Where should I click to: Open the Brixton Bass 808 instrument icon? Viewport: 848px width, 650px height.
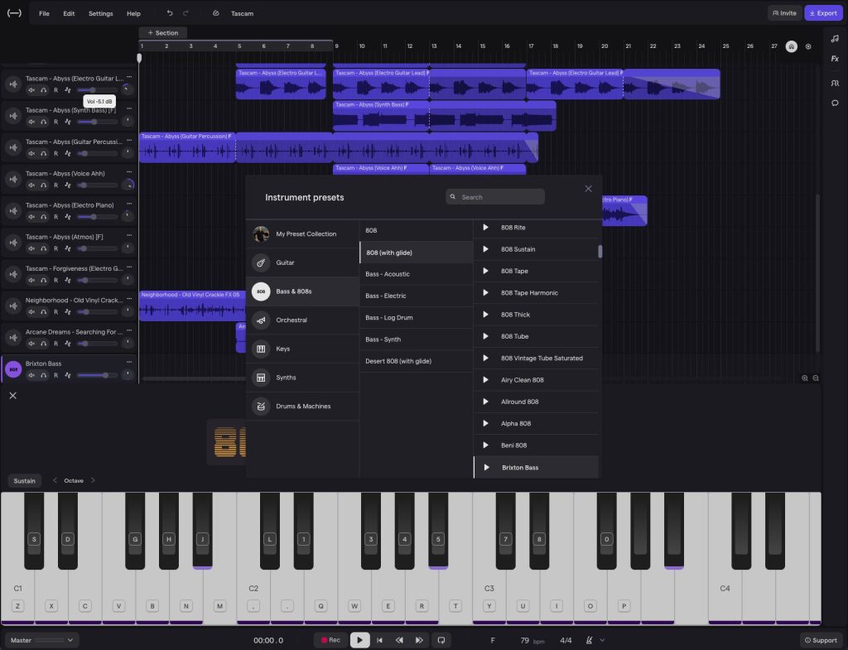click(x=13, y=369)
